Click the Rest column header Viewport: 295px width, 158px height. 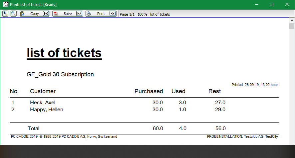pyautogui.click(x=214, y=91)
